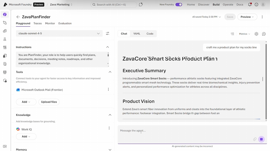The height and width of the screenshot is (151, 270).
Task: Switch to the YAML tab
Action: coord(137,34)
